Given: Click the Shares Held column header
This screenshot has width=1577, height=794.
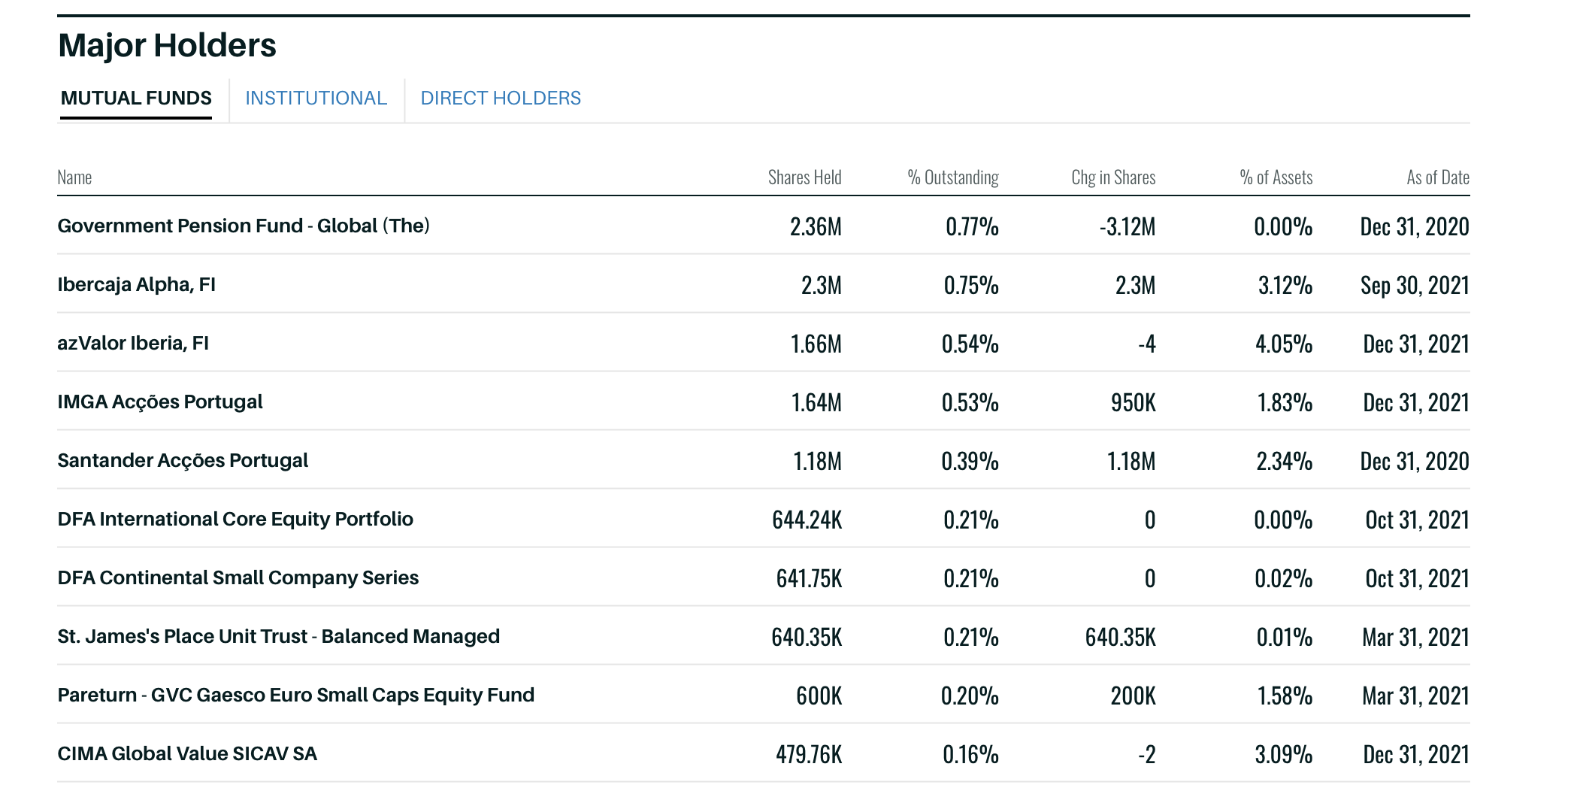Looking at the screenshot, I should [x=804, y=178].
